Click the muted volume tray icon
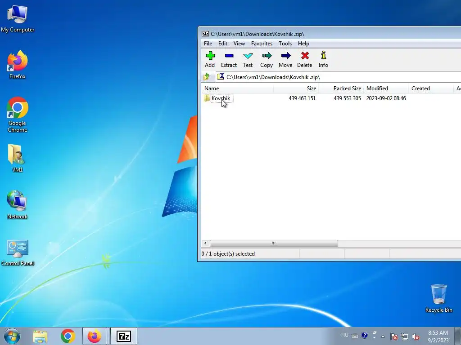Image resolution: width=461 pixels, height=345 pixels. coord(416,336)
